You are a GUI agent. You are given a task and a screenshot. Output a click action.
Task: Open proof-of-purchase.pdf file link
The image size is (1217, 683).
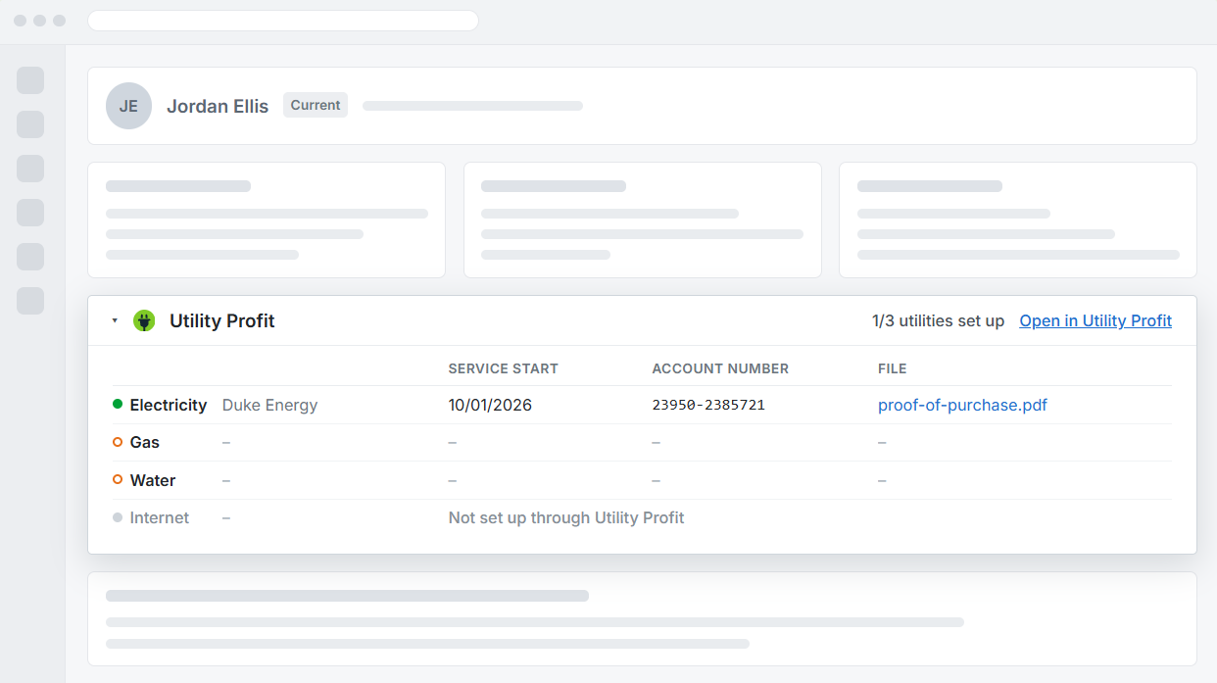point(962,405)
